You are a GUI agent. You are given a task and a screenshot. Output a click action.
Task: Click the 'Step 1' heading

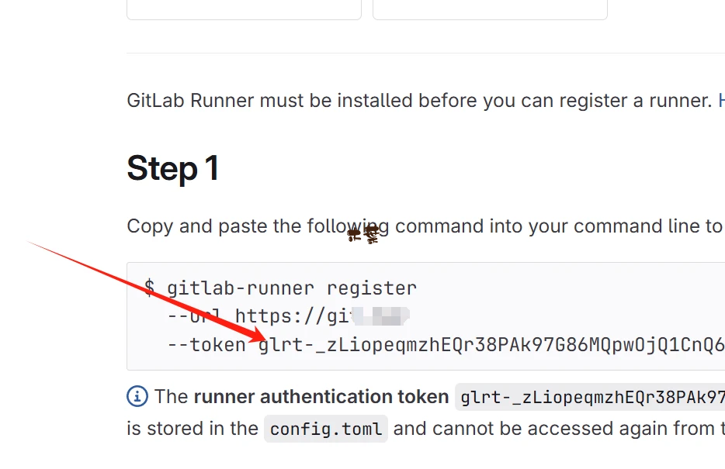coord(173,168)
